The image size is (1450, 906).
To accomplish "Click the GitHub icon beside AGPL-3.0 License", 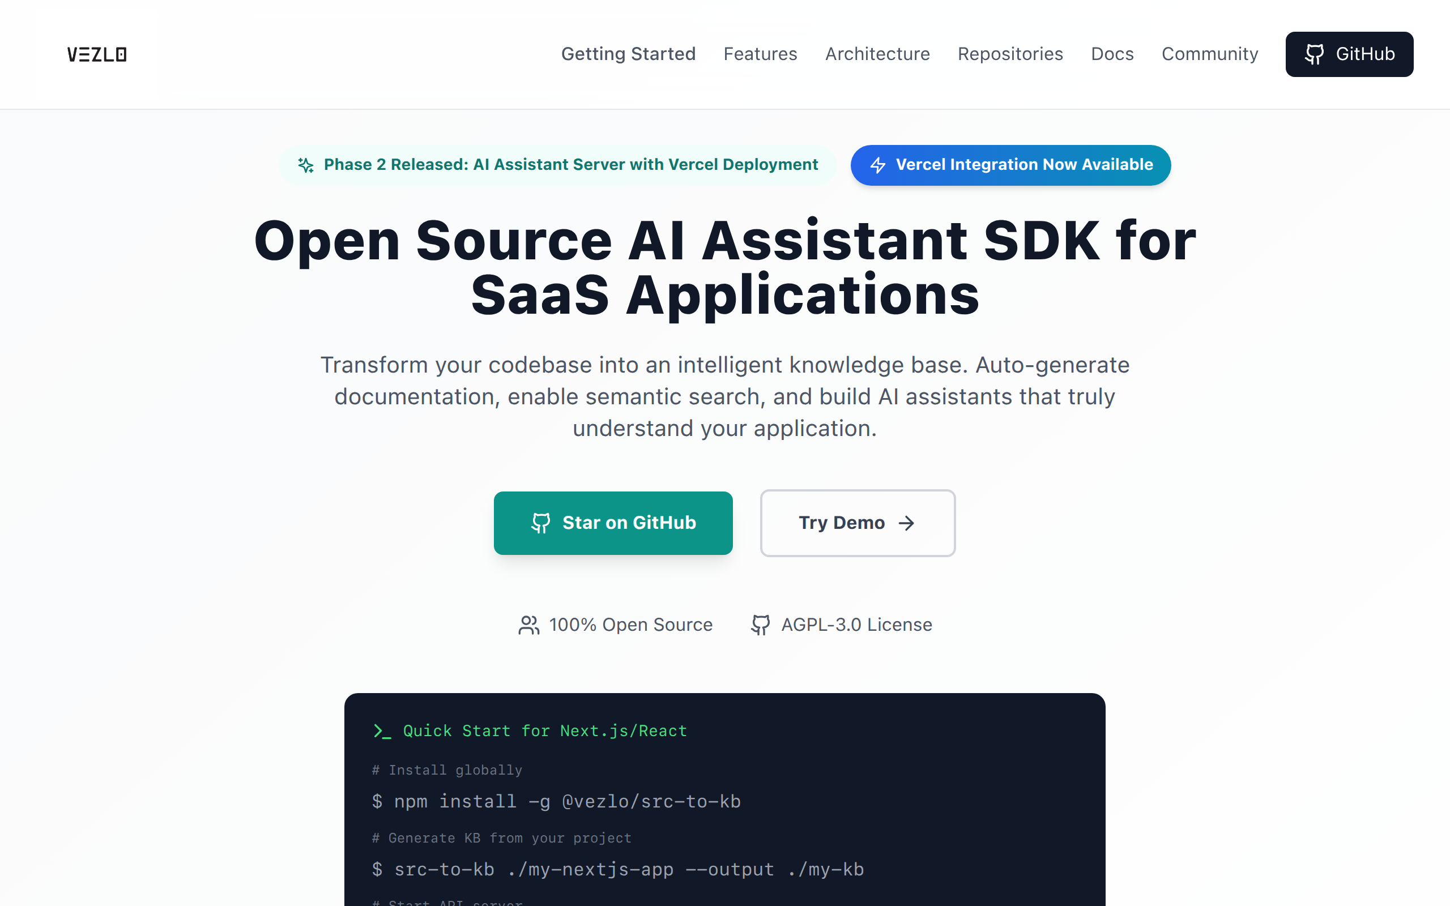I will [x=760, y=625].
